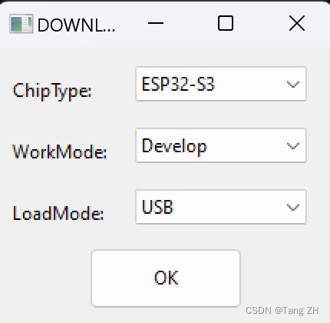Maximize the DOWNLOAD tool window
Image resolution: width=330 pixels, height=323 pixels.
pos(226,23)
